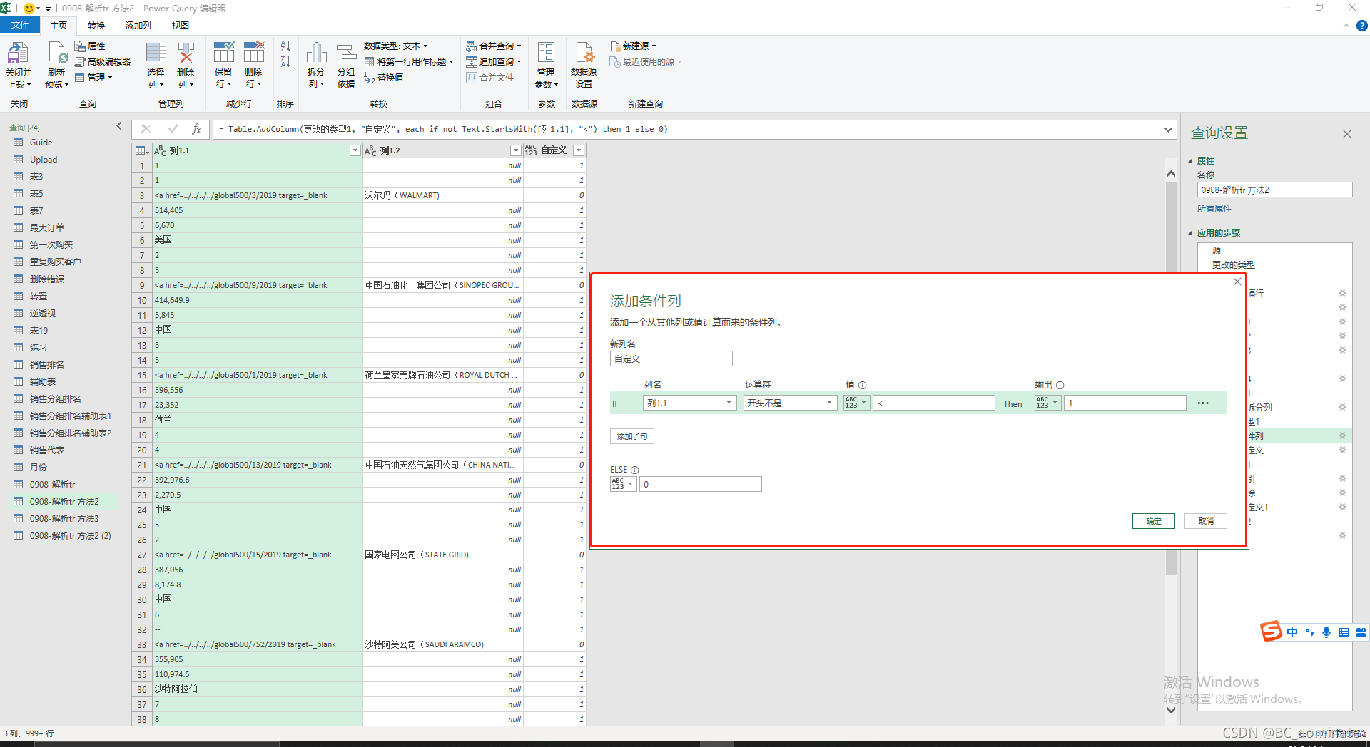Open the 数据类型: 文本 dropdown
The width and height of the screenshot is (1370, 747).
tap(396, 46)
